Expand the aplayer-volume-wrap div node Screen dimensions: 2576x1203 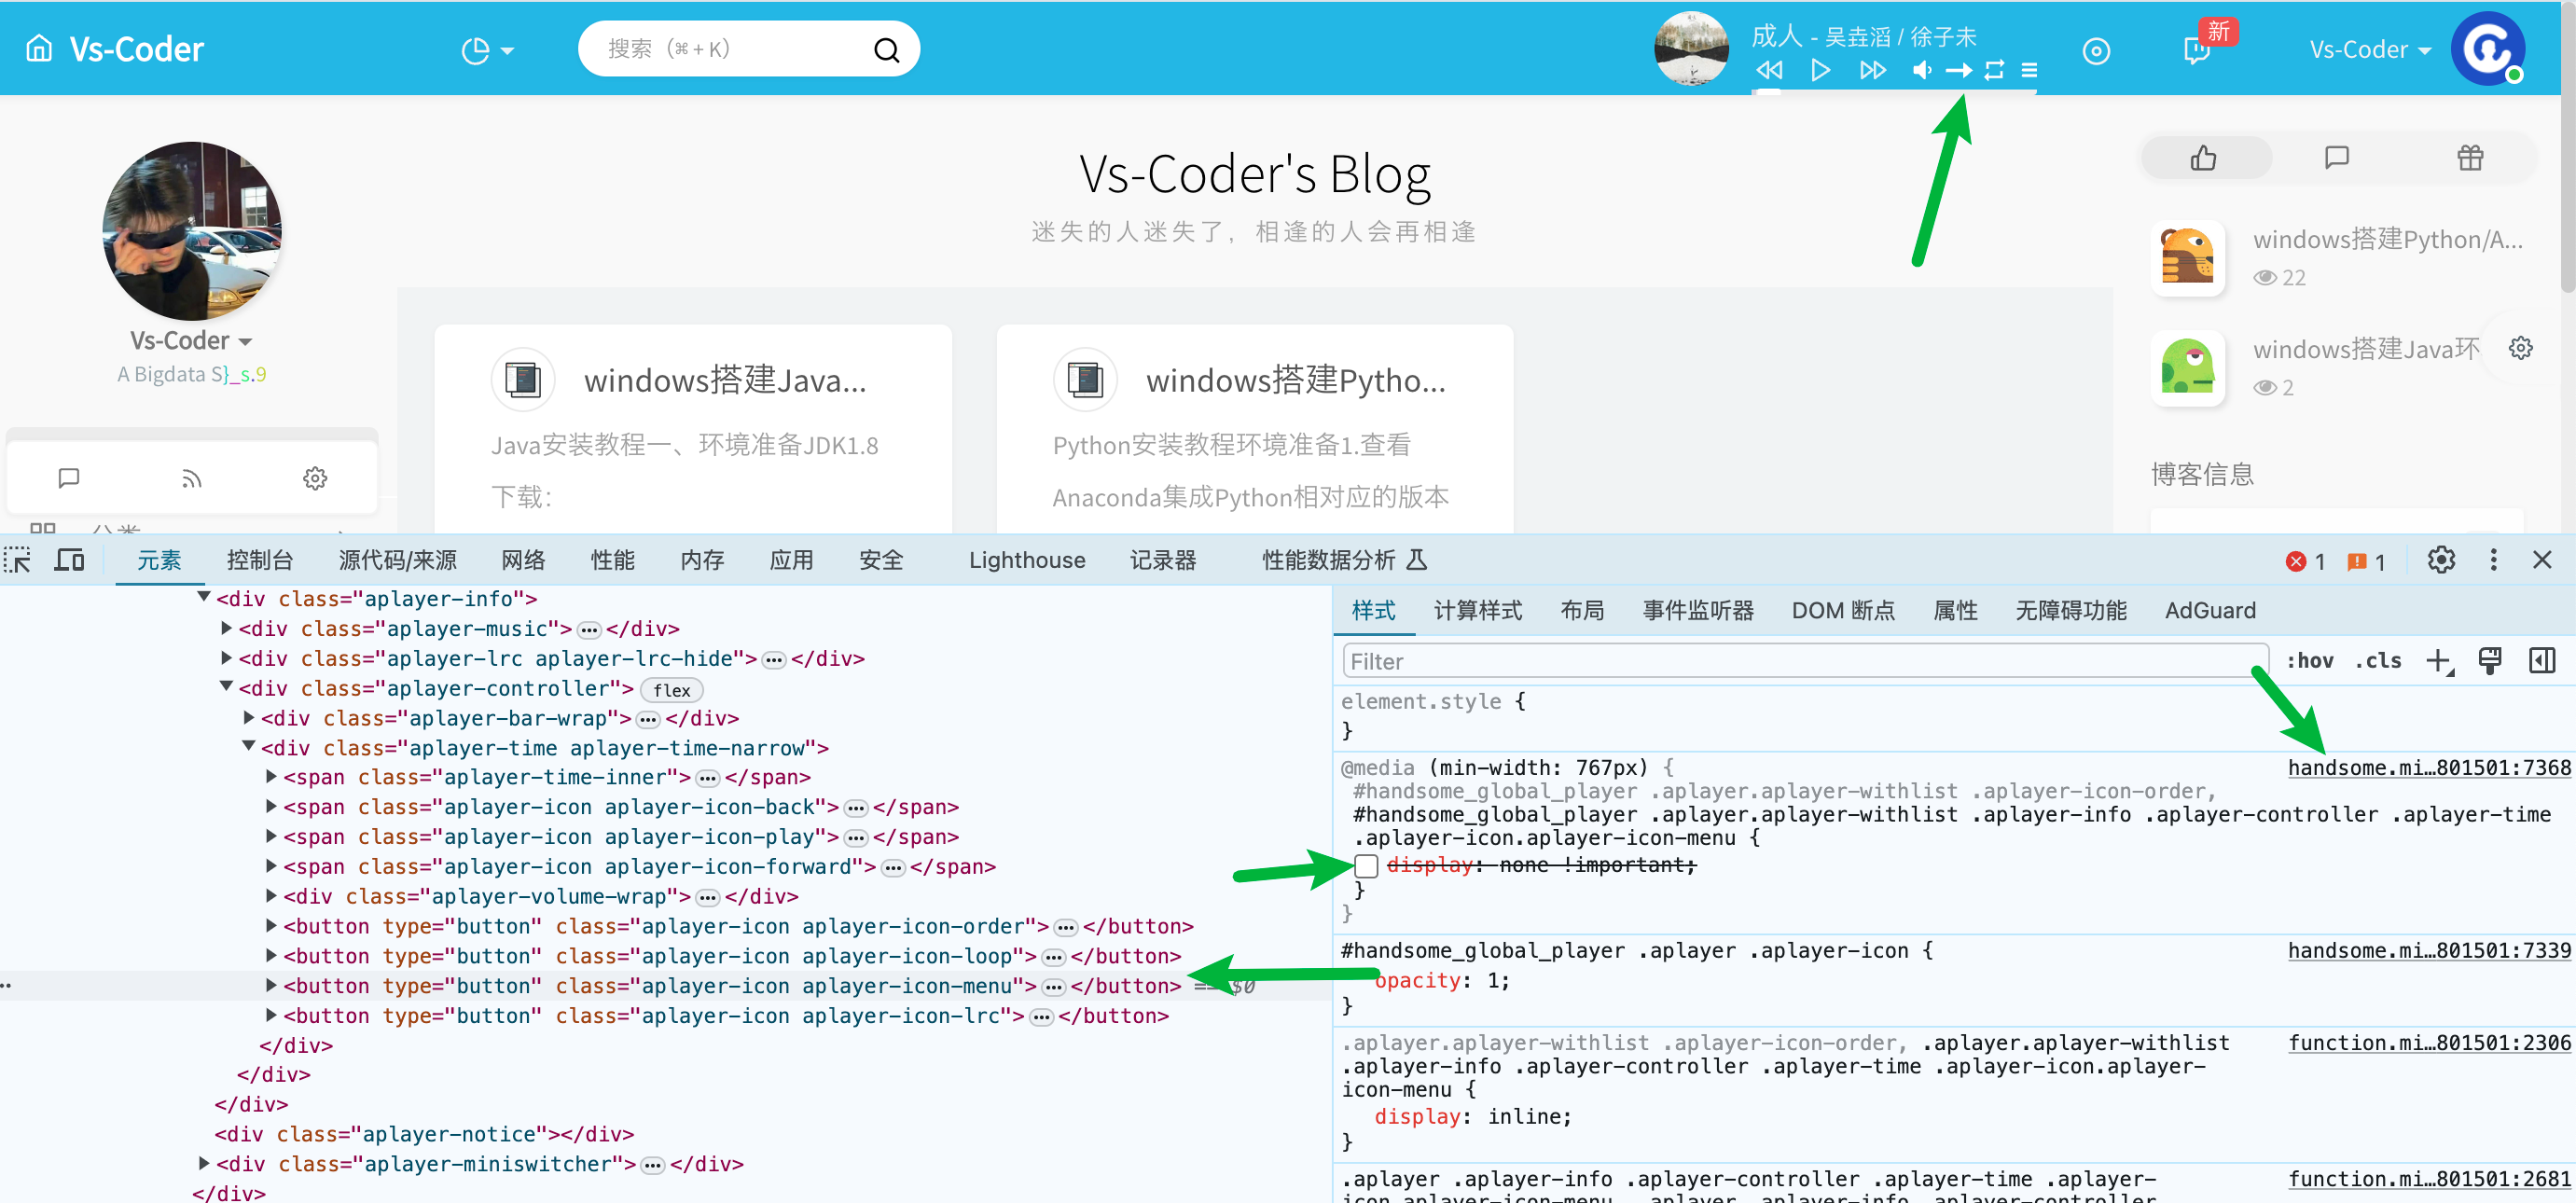point(271,896)
